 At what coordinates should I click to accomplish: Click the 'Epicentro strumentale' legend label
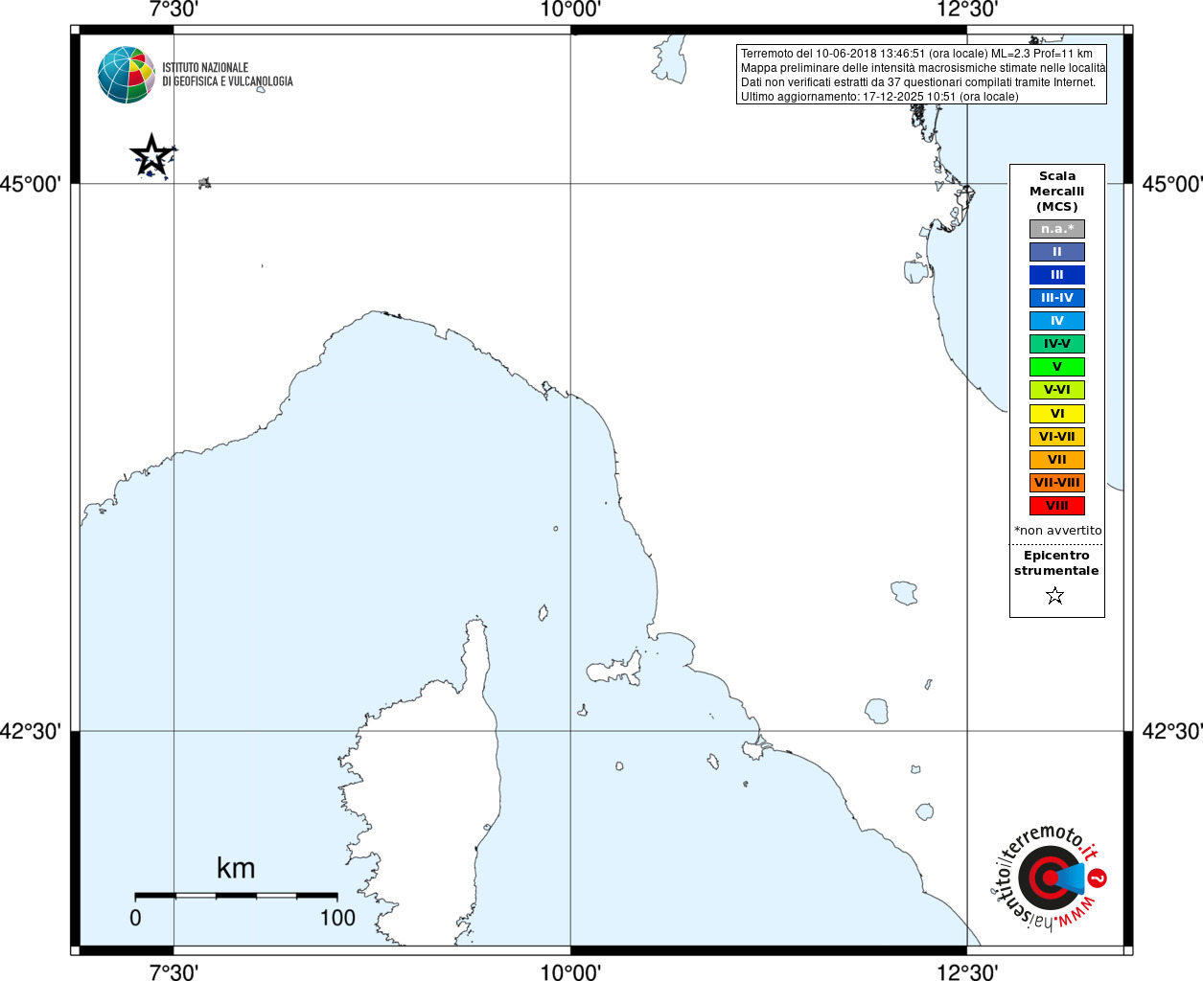click(1056, 563)
